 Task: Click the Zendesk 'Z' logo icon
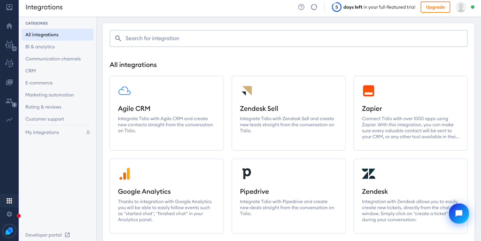tap(368, 173)
